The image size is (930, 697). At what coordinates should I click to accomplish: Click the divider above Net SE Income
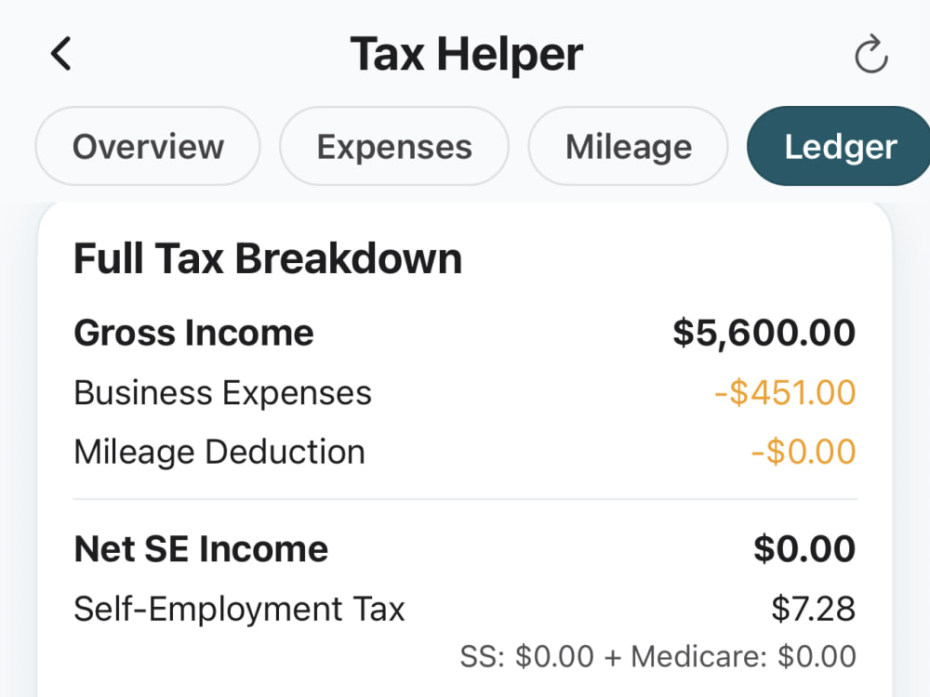pos(465,499)
